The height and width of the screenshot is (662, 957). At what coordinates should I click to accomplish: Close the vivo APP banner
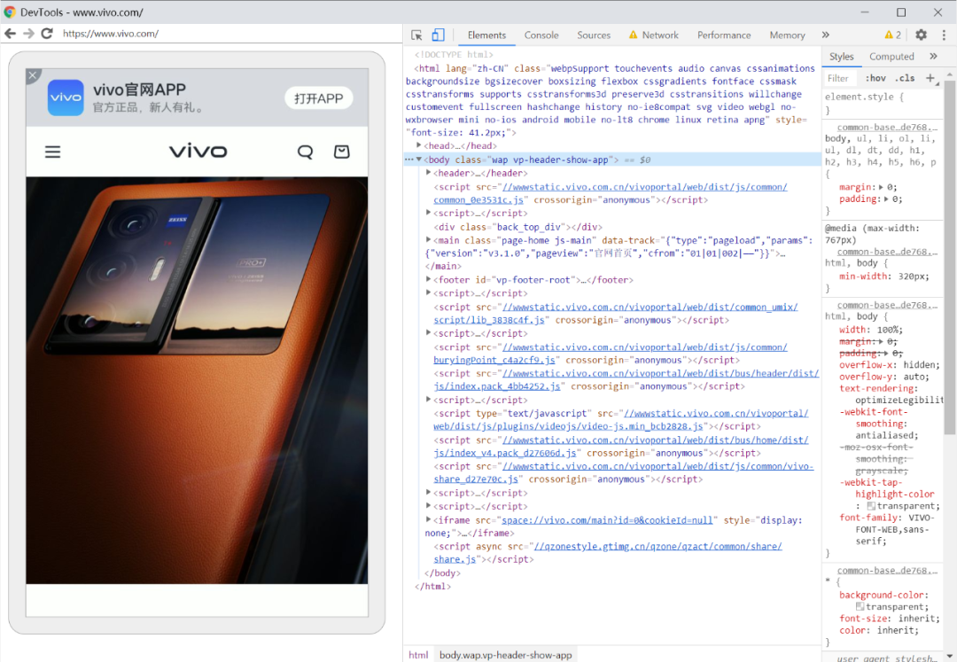[x=33, y=75]
